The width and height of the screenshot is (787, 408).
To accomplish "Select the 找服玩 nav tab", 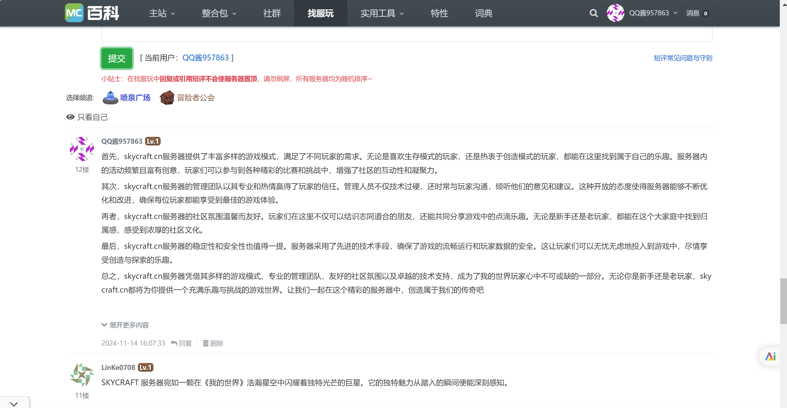I will tap(321, 13).
